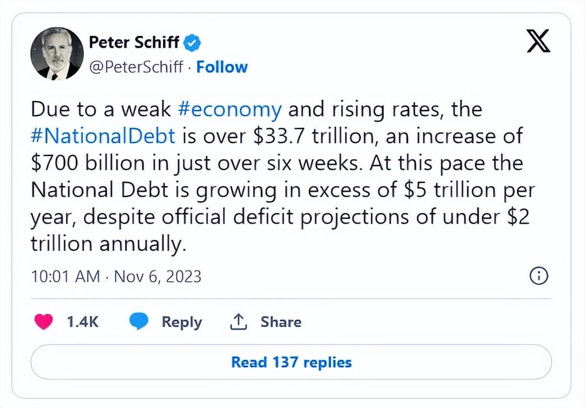Screen dimensions: 585x408
Task: Click the 1.4K likes count
Action: 82,322
